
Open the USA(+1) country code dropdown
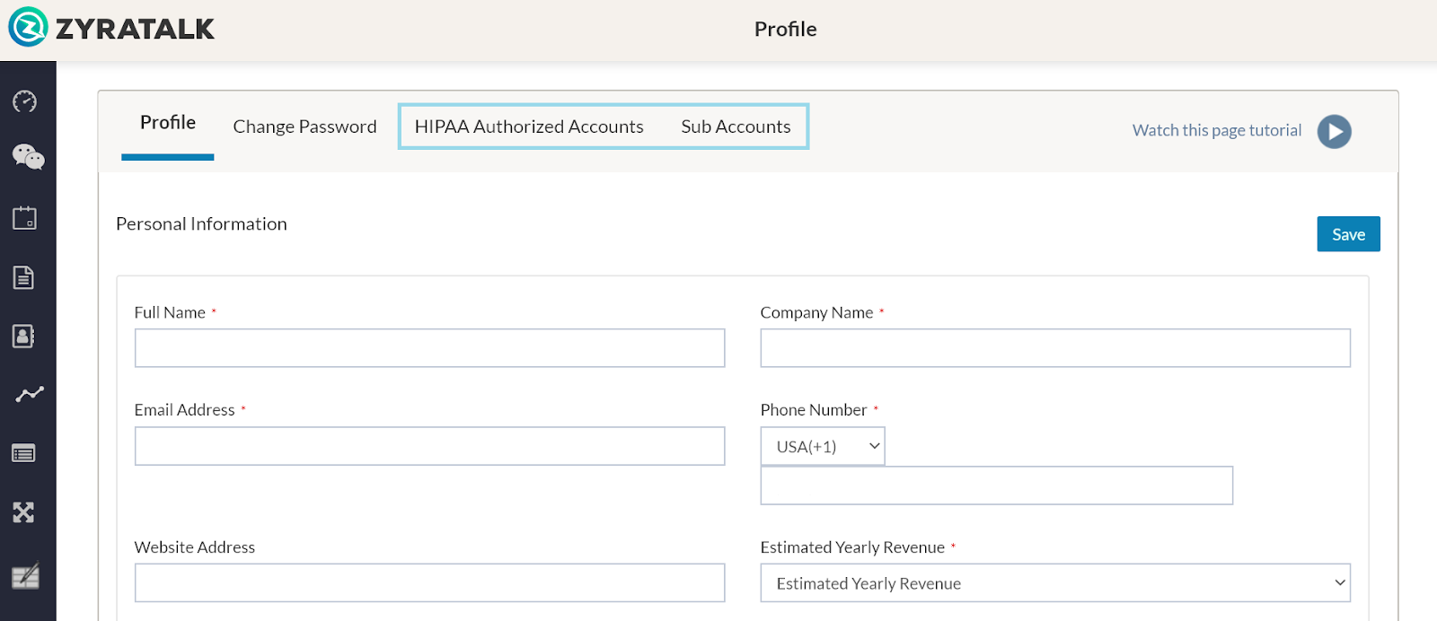click(x=823, y=446)
